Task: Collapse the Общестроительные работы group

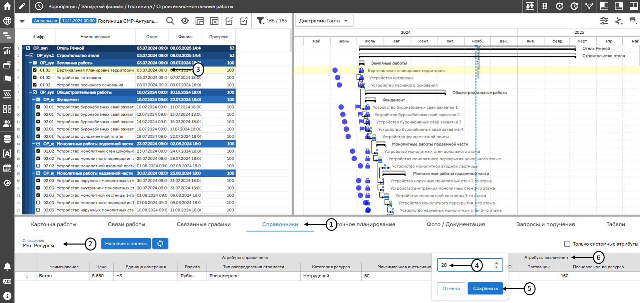Action: pyautogui.click(x=30, y=92)
